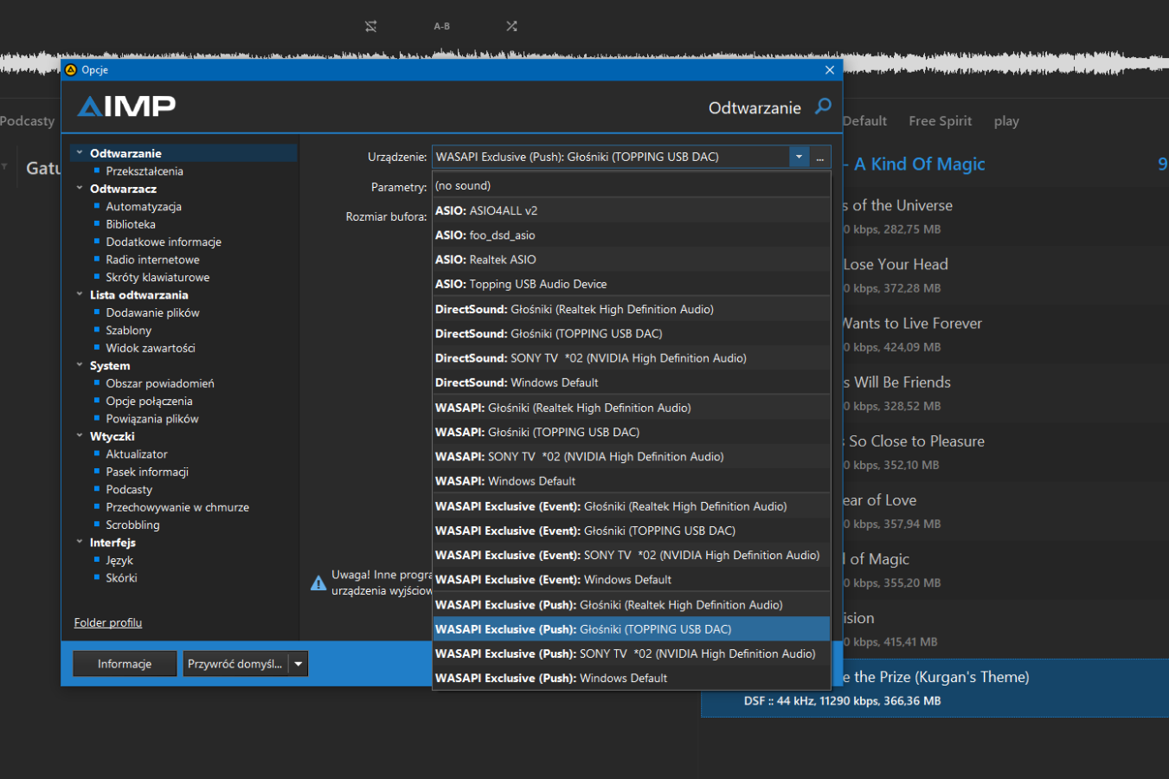The image size is (1169, 779).
Task: Select Pasek informacji plugin settings
Action: click(147, 472)
